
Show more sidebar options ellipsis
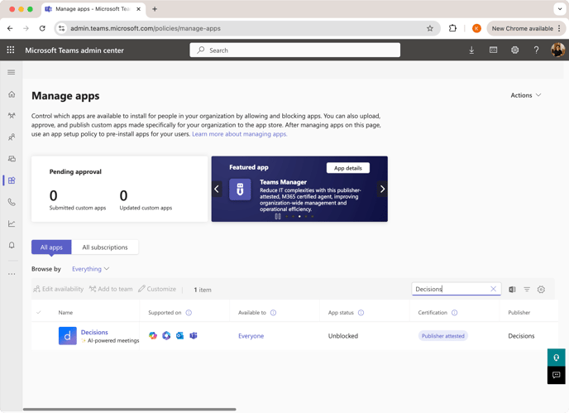click(x=12, y=274)
